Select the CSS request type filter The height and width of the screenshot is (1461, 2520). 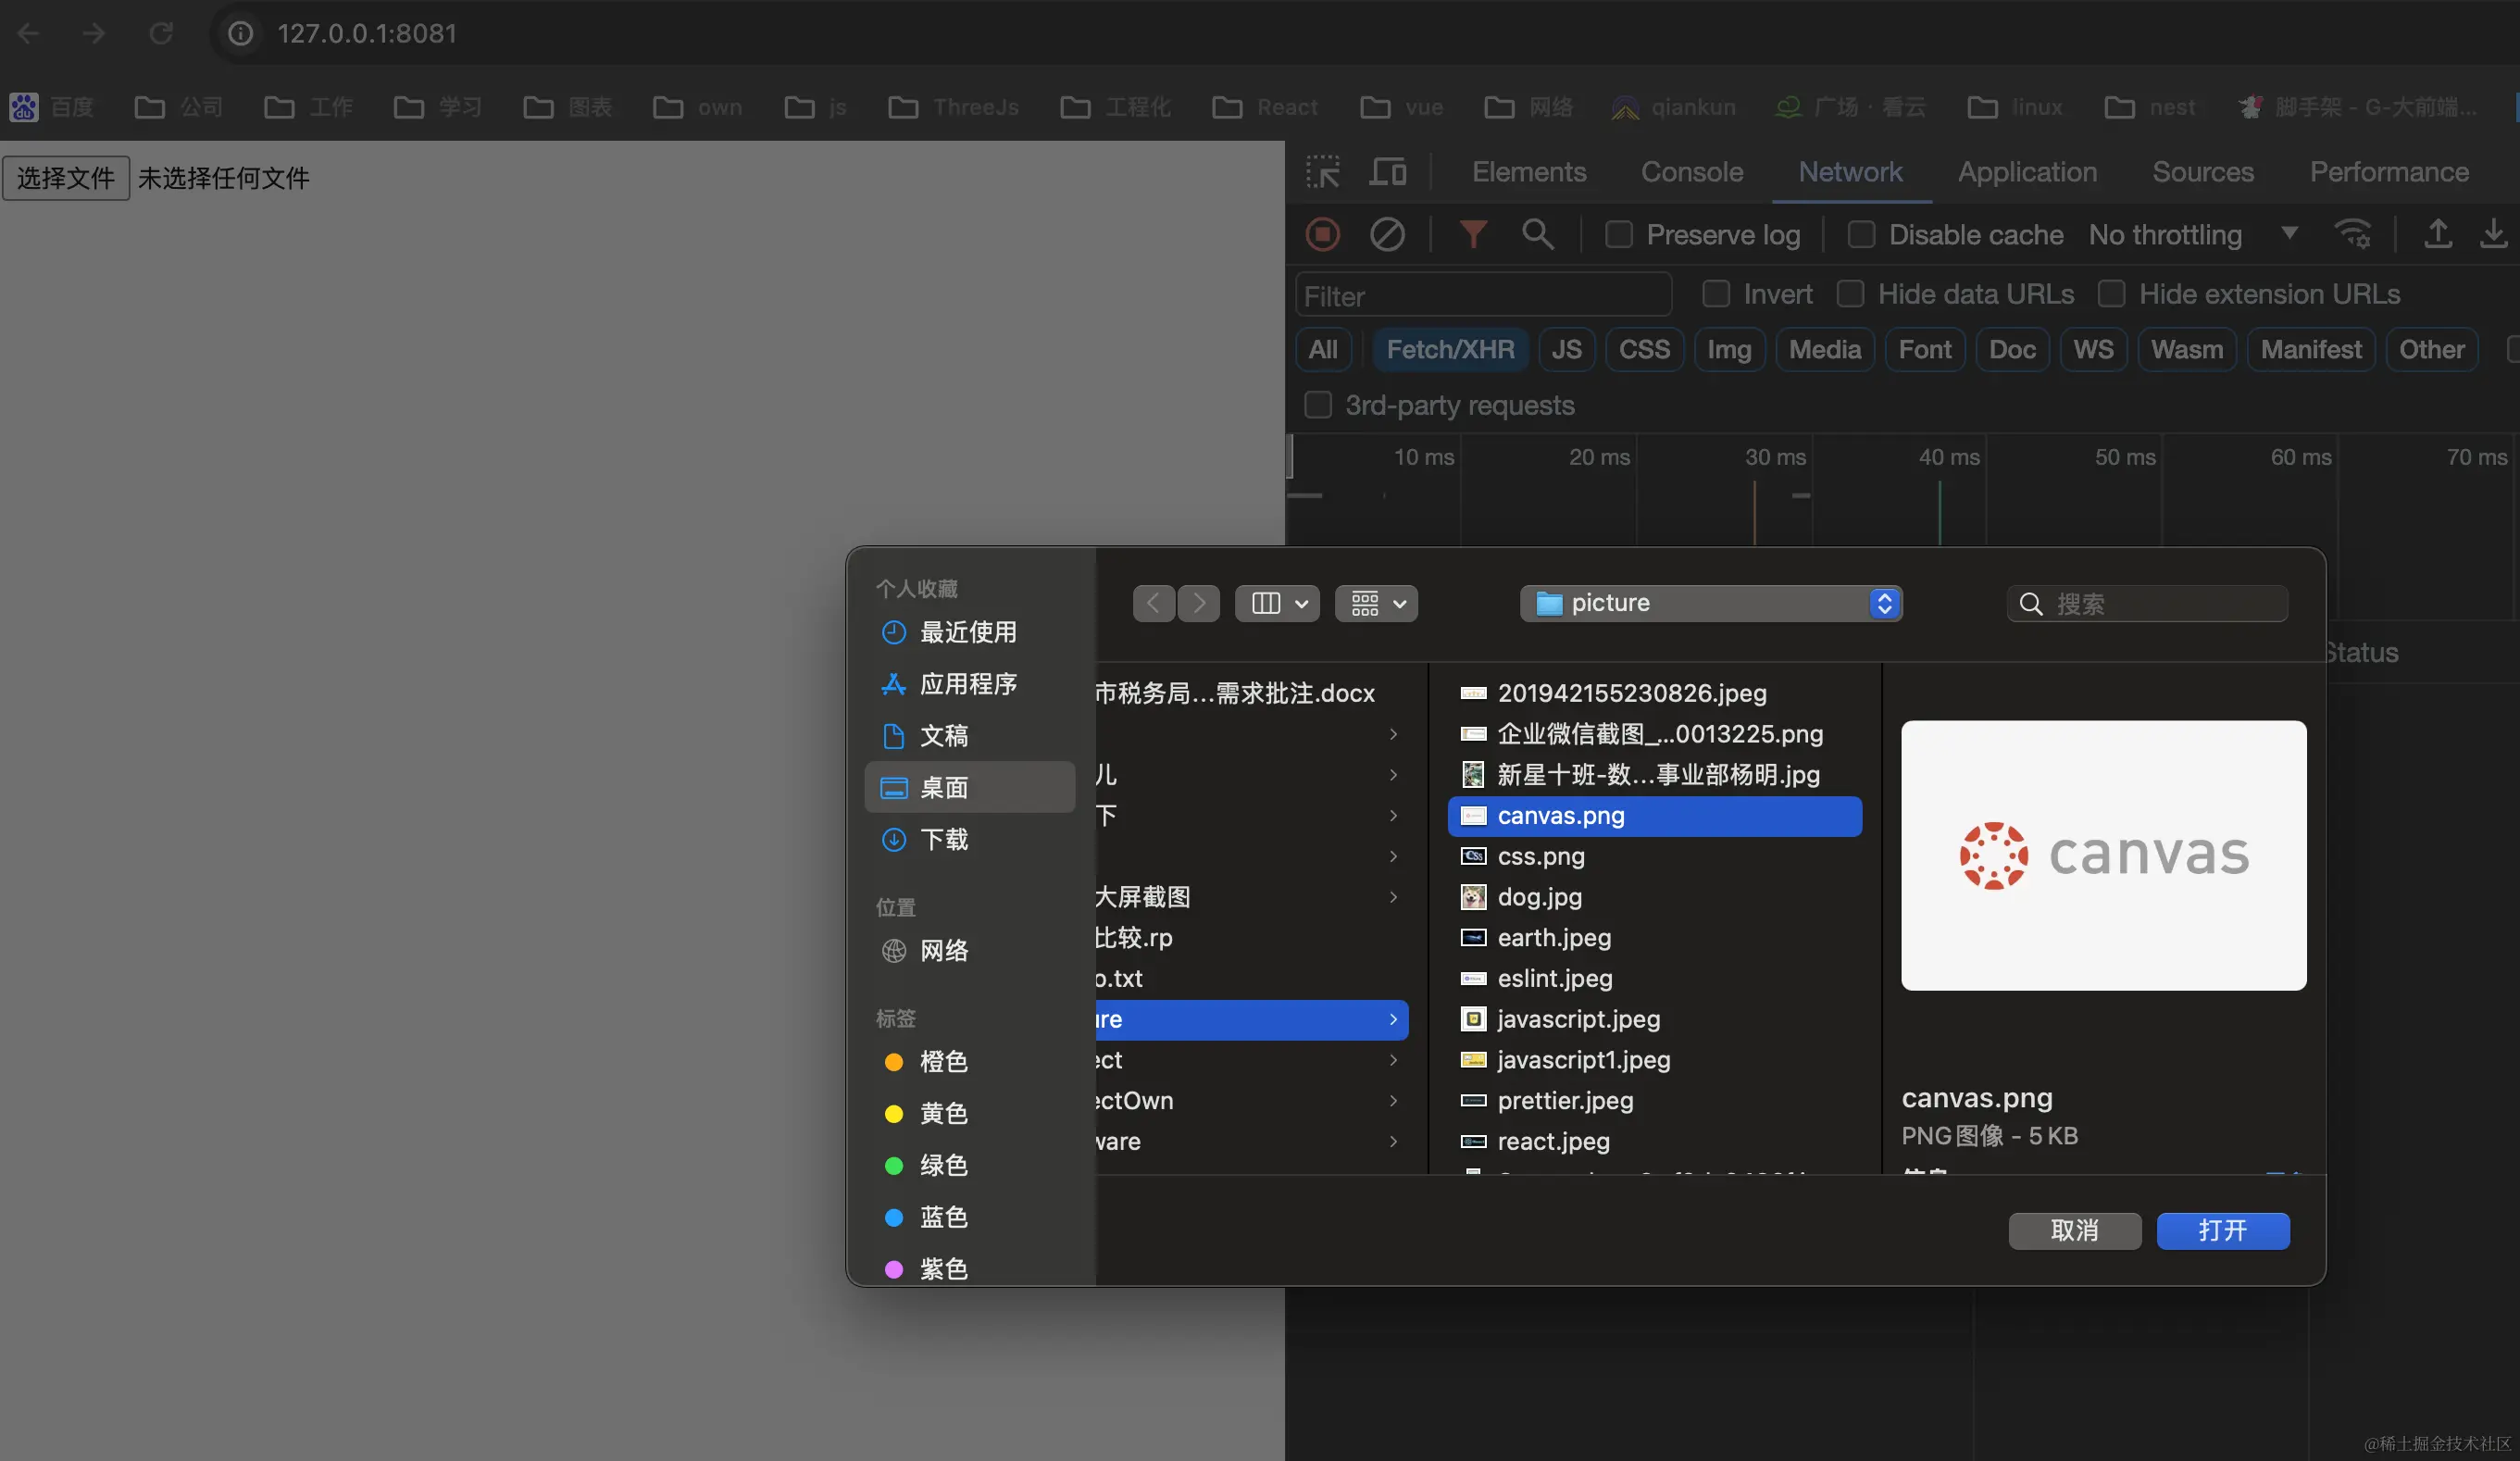tap(1644, 349)
